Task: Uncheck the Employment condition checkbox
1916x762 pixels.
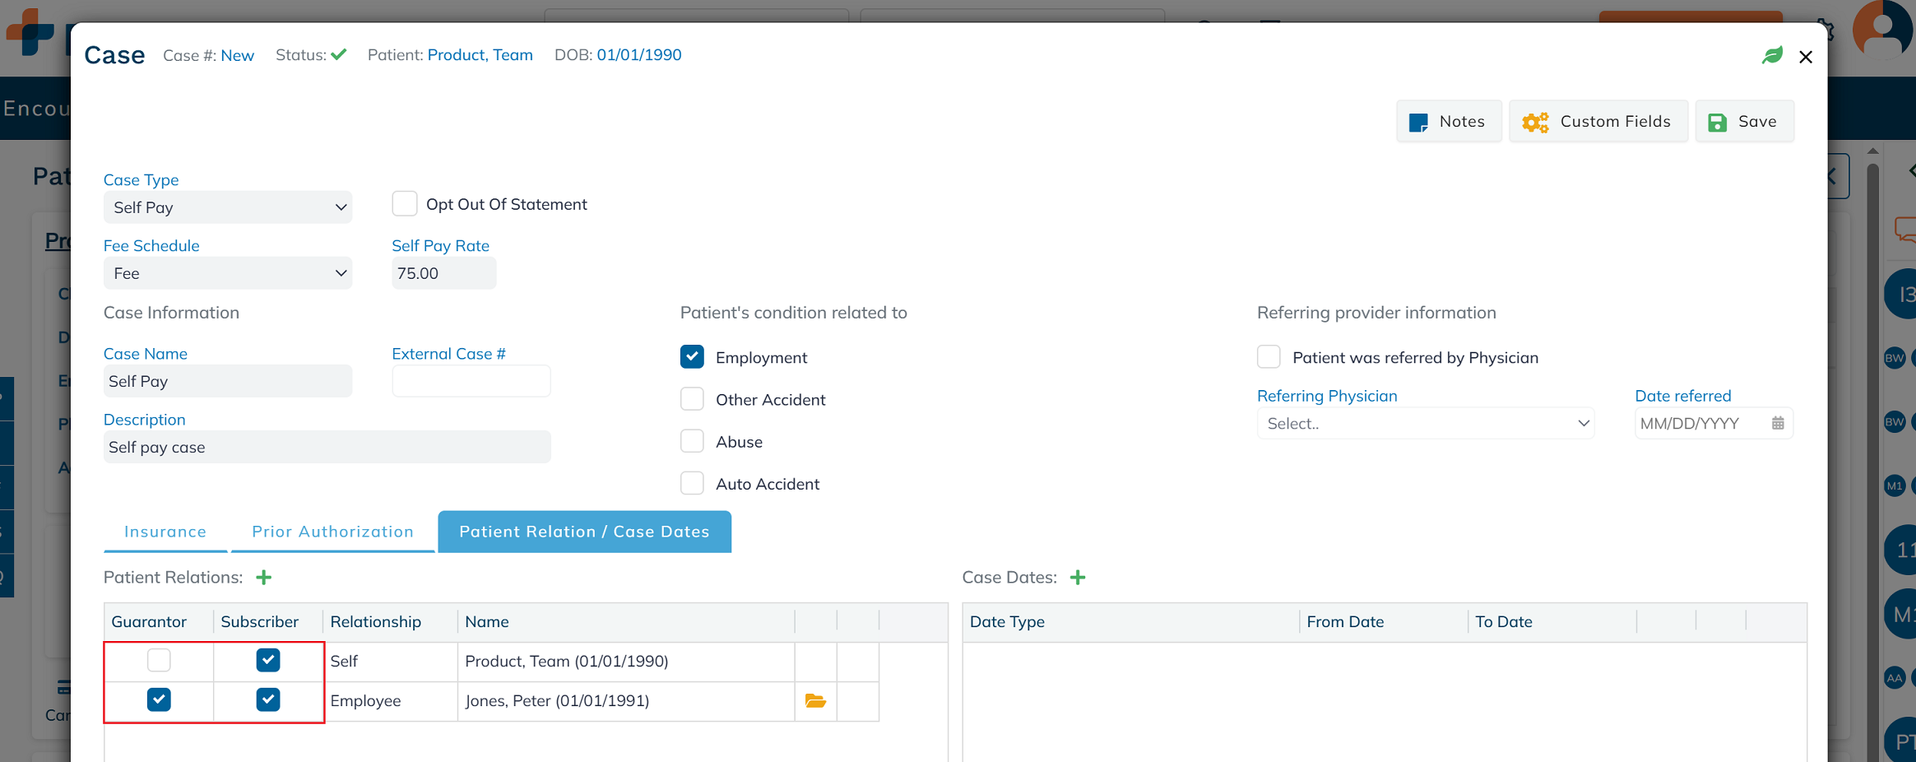Action: pyautogui.click(x=692, y=357)
